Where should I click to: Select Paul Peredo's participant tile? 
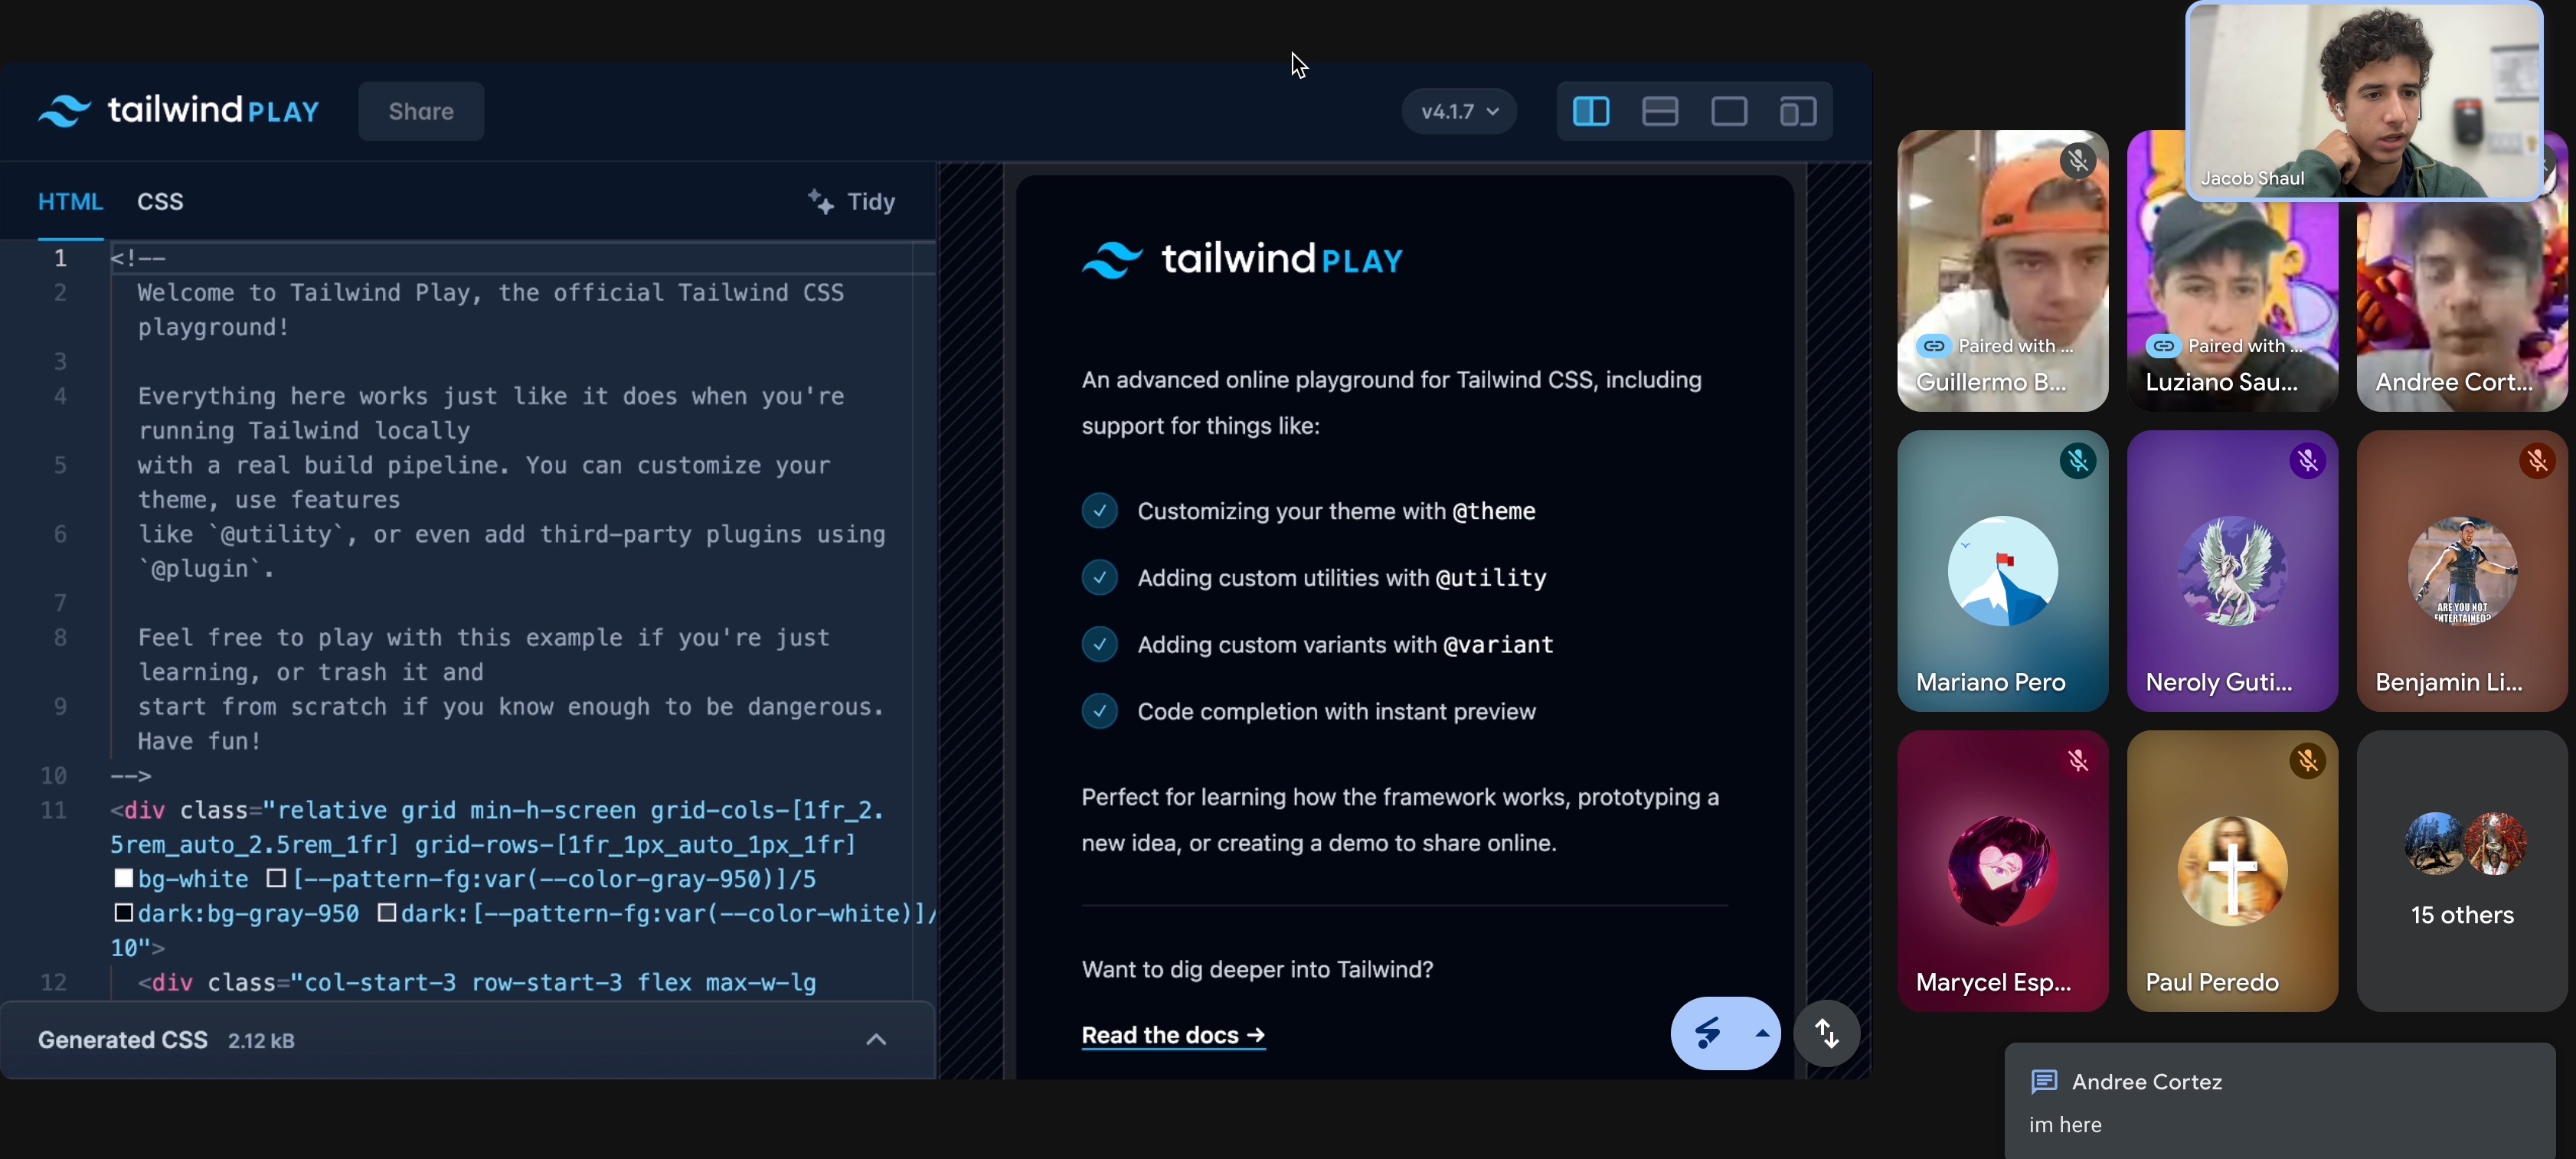coord(2232,871)
